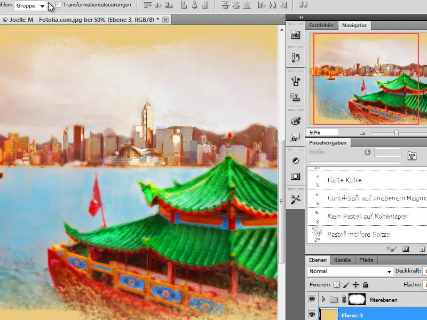Hide the Ebene 3 layer

click(x=312, y=315)
